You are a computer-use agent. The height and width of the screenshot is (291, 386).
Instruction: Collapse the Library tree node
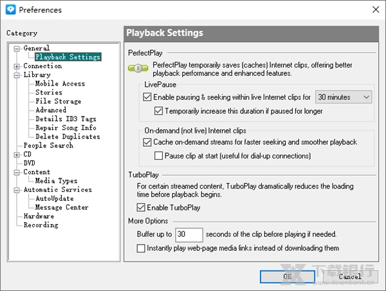(x=17, y=75)
